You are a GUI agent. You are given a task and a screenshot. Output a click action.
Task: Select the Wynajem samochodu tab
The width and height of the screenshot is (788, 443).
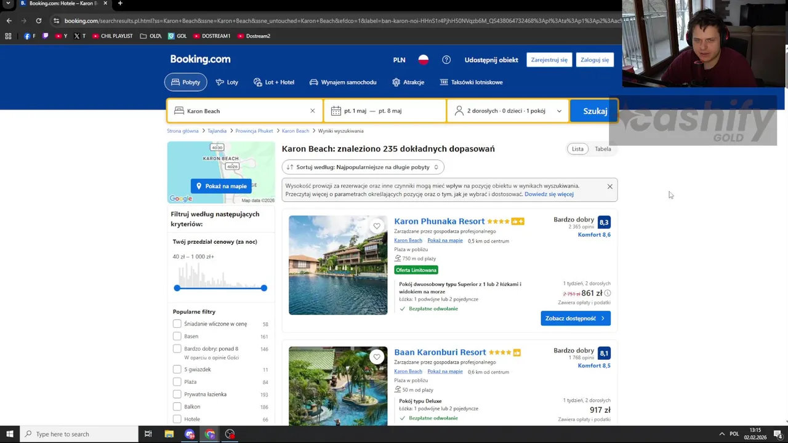click(343, 82)
